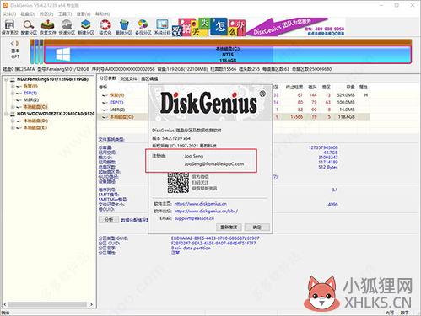Select HD0:Fanxiang S101/128GB in the tree
The height and width of the screenshot is (316, 421).
click(x=52, y=79)
